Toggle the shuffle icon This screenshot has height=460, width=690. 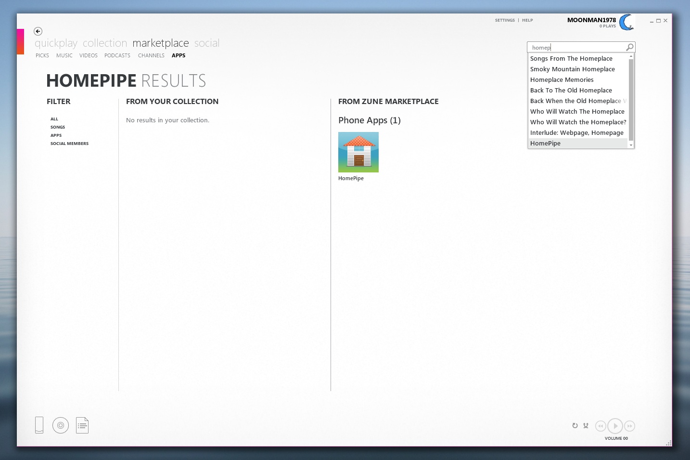(x=586, y=425)
